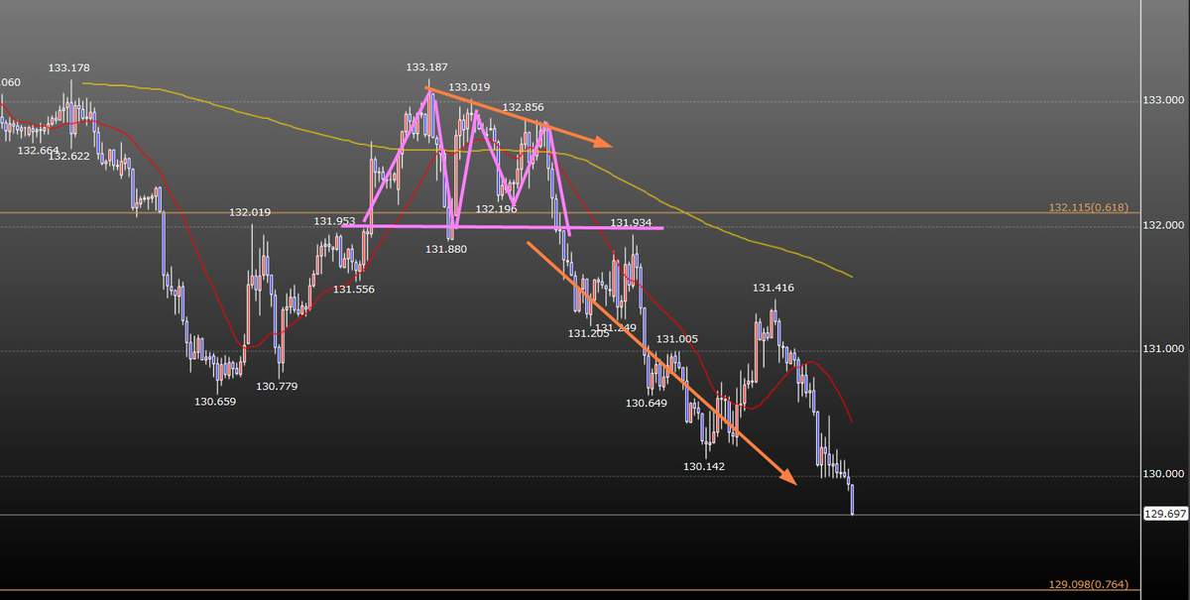The width and height of the screenshot is (1190, 600).
Task: Select the 132.000 price axis tick
Action: pos(1164,225)
